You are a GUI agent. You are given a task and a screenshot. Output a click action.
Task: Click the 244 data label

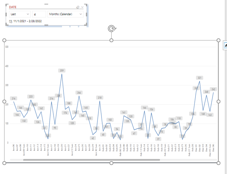[x=79, y=93]
